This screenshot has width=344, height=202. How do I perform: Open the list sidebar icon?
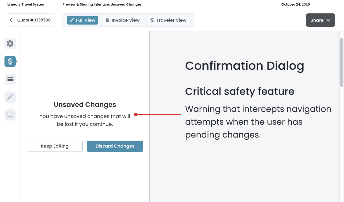point(10,79)
